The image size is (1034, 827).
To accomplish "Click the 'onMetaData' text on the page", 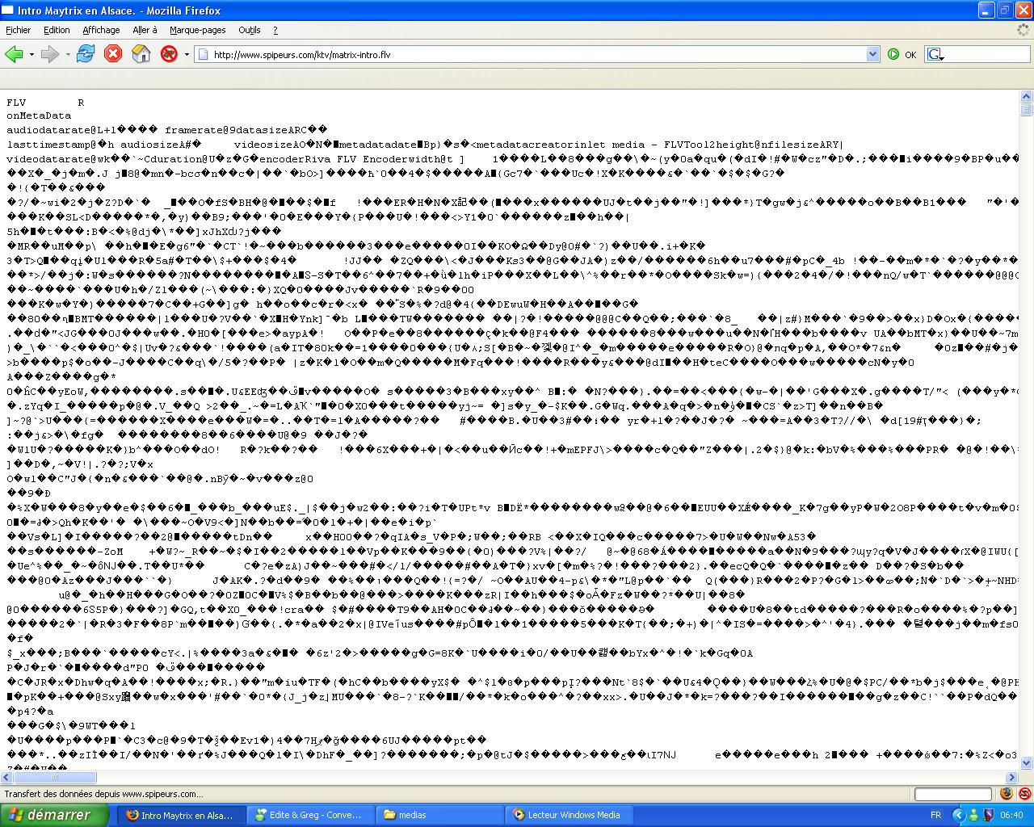I will coord(39,116).
